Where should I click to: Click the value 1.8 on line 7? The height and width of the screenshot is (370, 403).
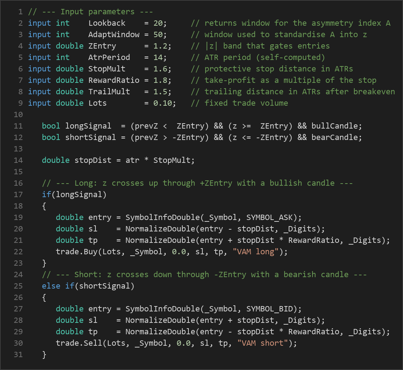(160, 80)
